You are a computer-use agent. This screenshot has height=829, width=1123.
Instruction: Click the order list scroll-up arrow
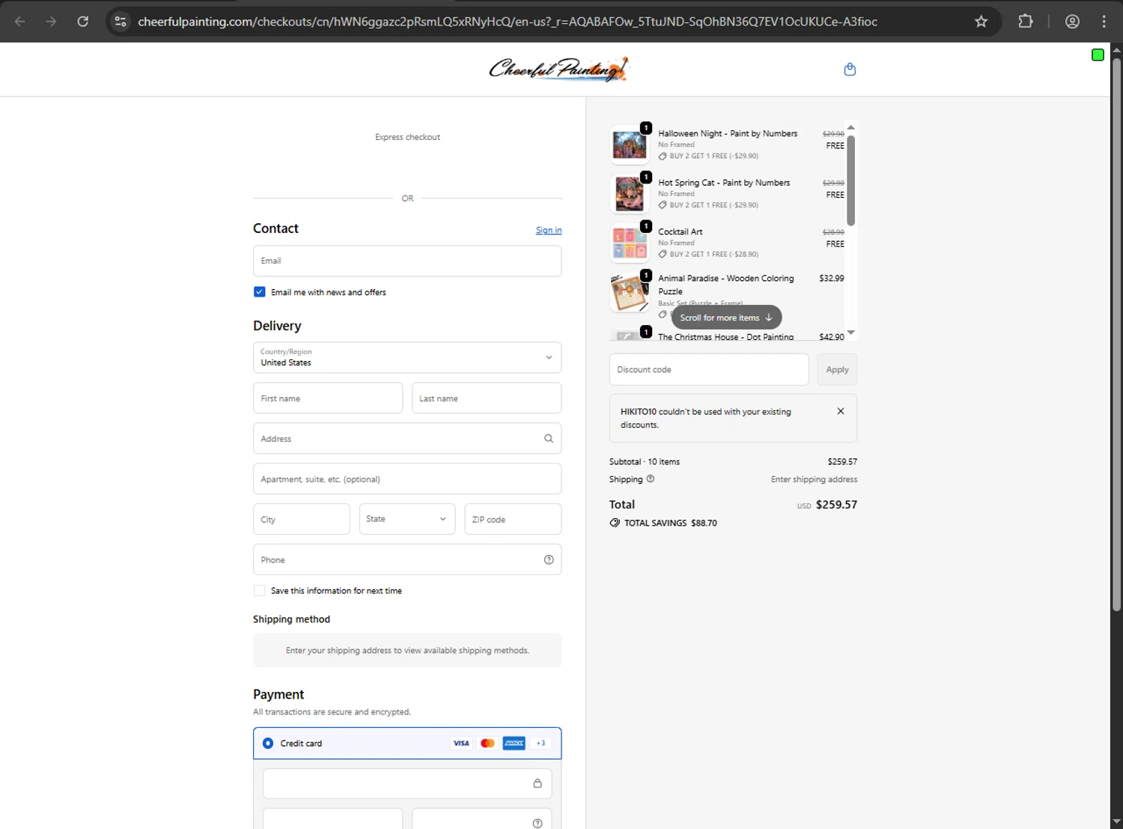pos(850,127)
